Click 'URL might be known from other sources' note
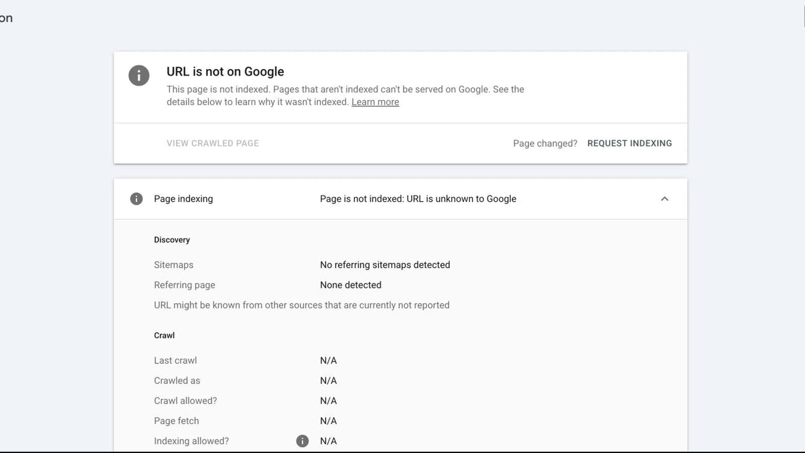 tap(302, 305)
